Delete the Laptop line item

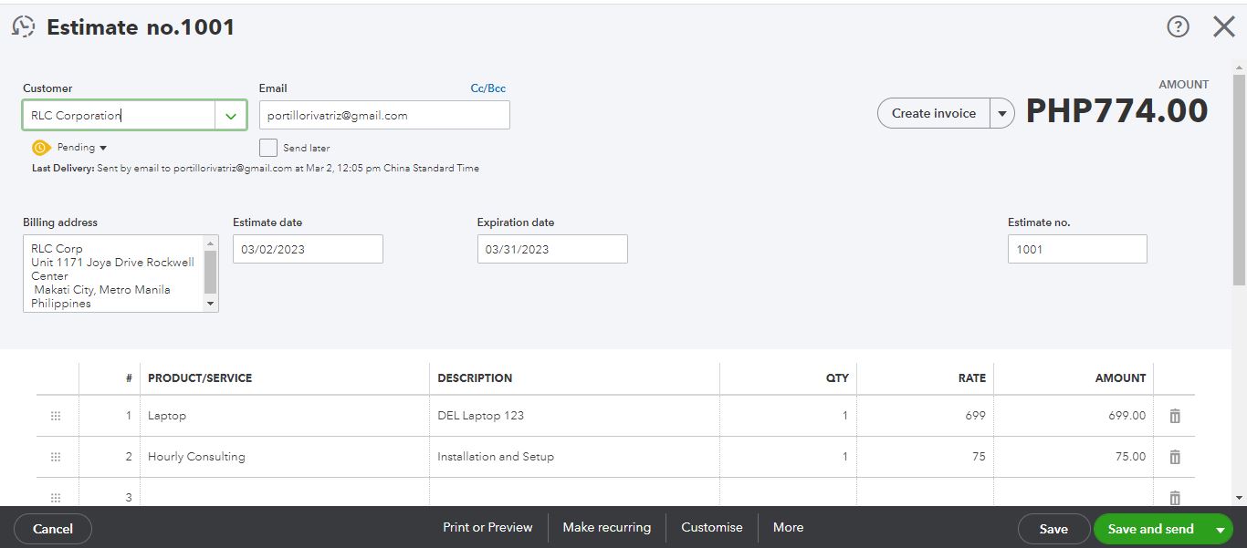pos(1175,416)
